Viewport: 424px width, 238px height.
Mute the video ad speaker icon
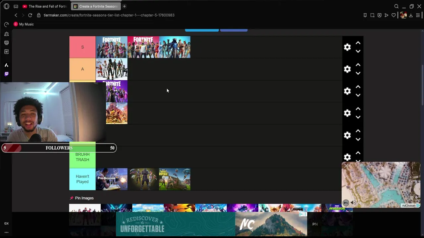pyautogui.click(x=353, y=203)
